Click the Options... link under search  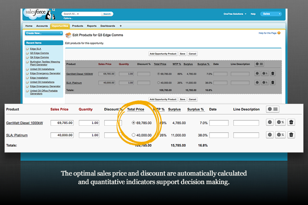point(68,18)
